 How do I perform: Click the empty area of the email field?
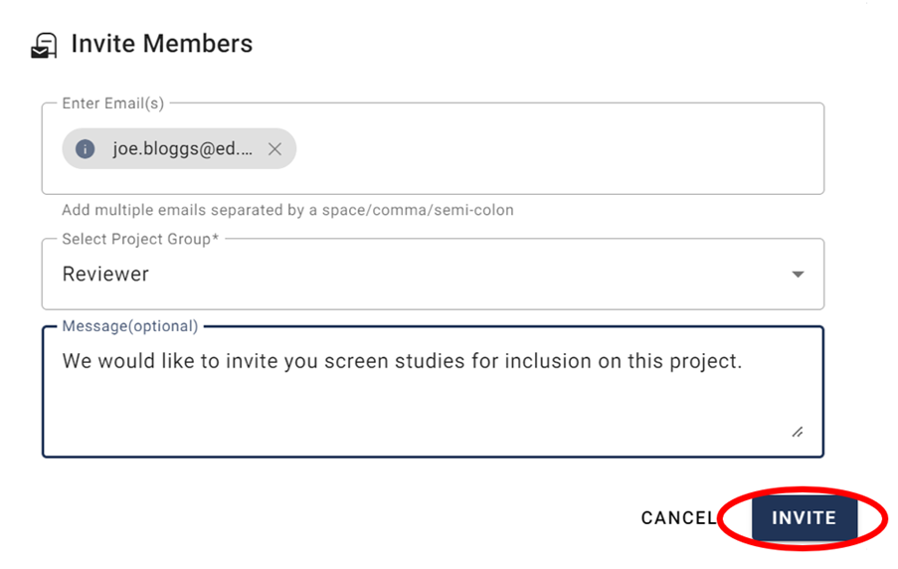557,149
